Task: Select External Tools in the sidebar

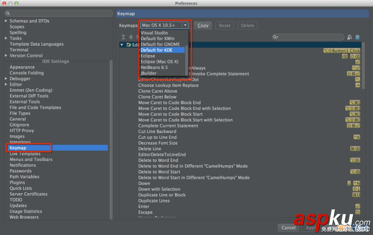Action: tap(25, 101)
